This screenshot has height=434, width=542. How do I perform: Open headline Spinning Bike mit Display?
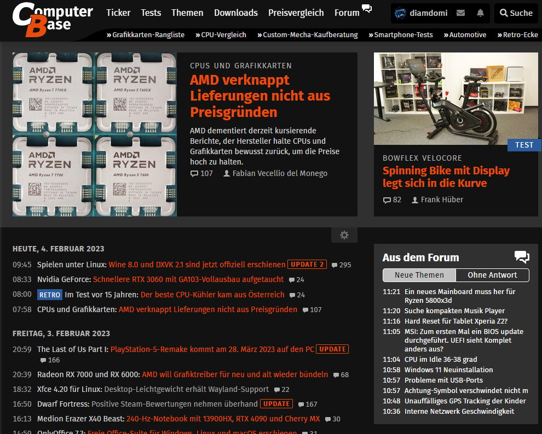[x=446, y=177]
